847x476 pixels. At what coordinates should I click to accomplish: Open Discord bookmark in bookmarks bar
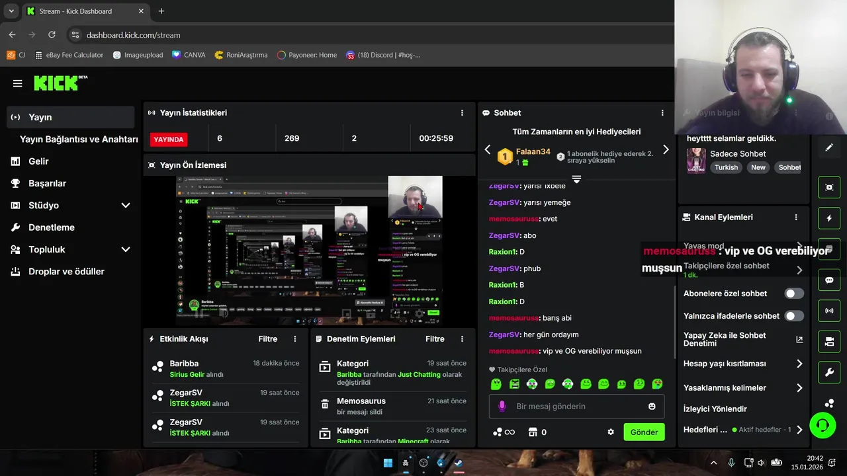382,55
